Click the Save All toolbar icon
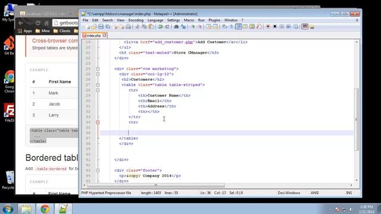The height and width of the screenshot is (214, 381). [108, 27]
